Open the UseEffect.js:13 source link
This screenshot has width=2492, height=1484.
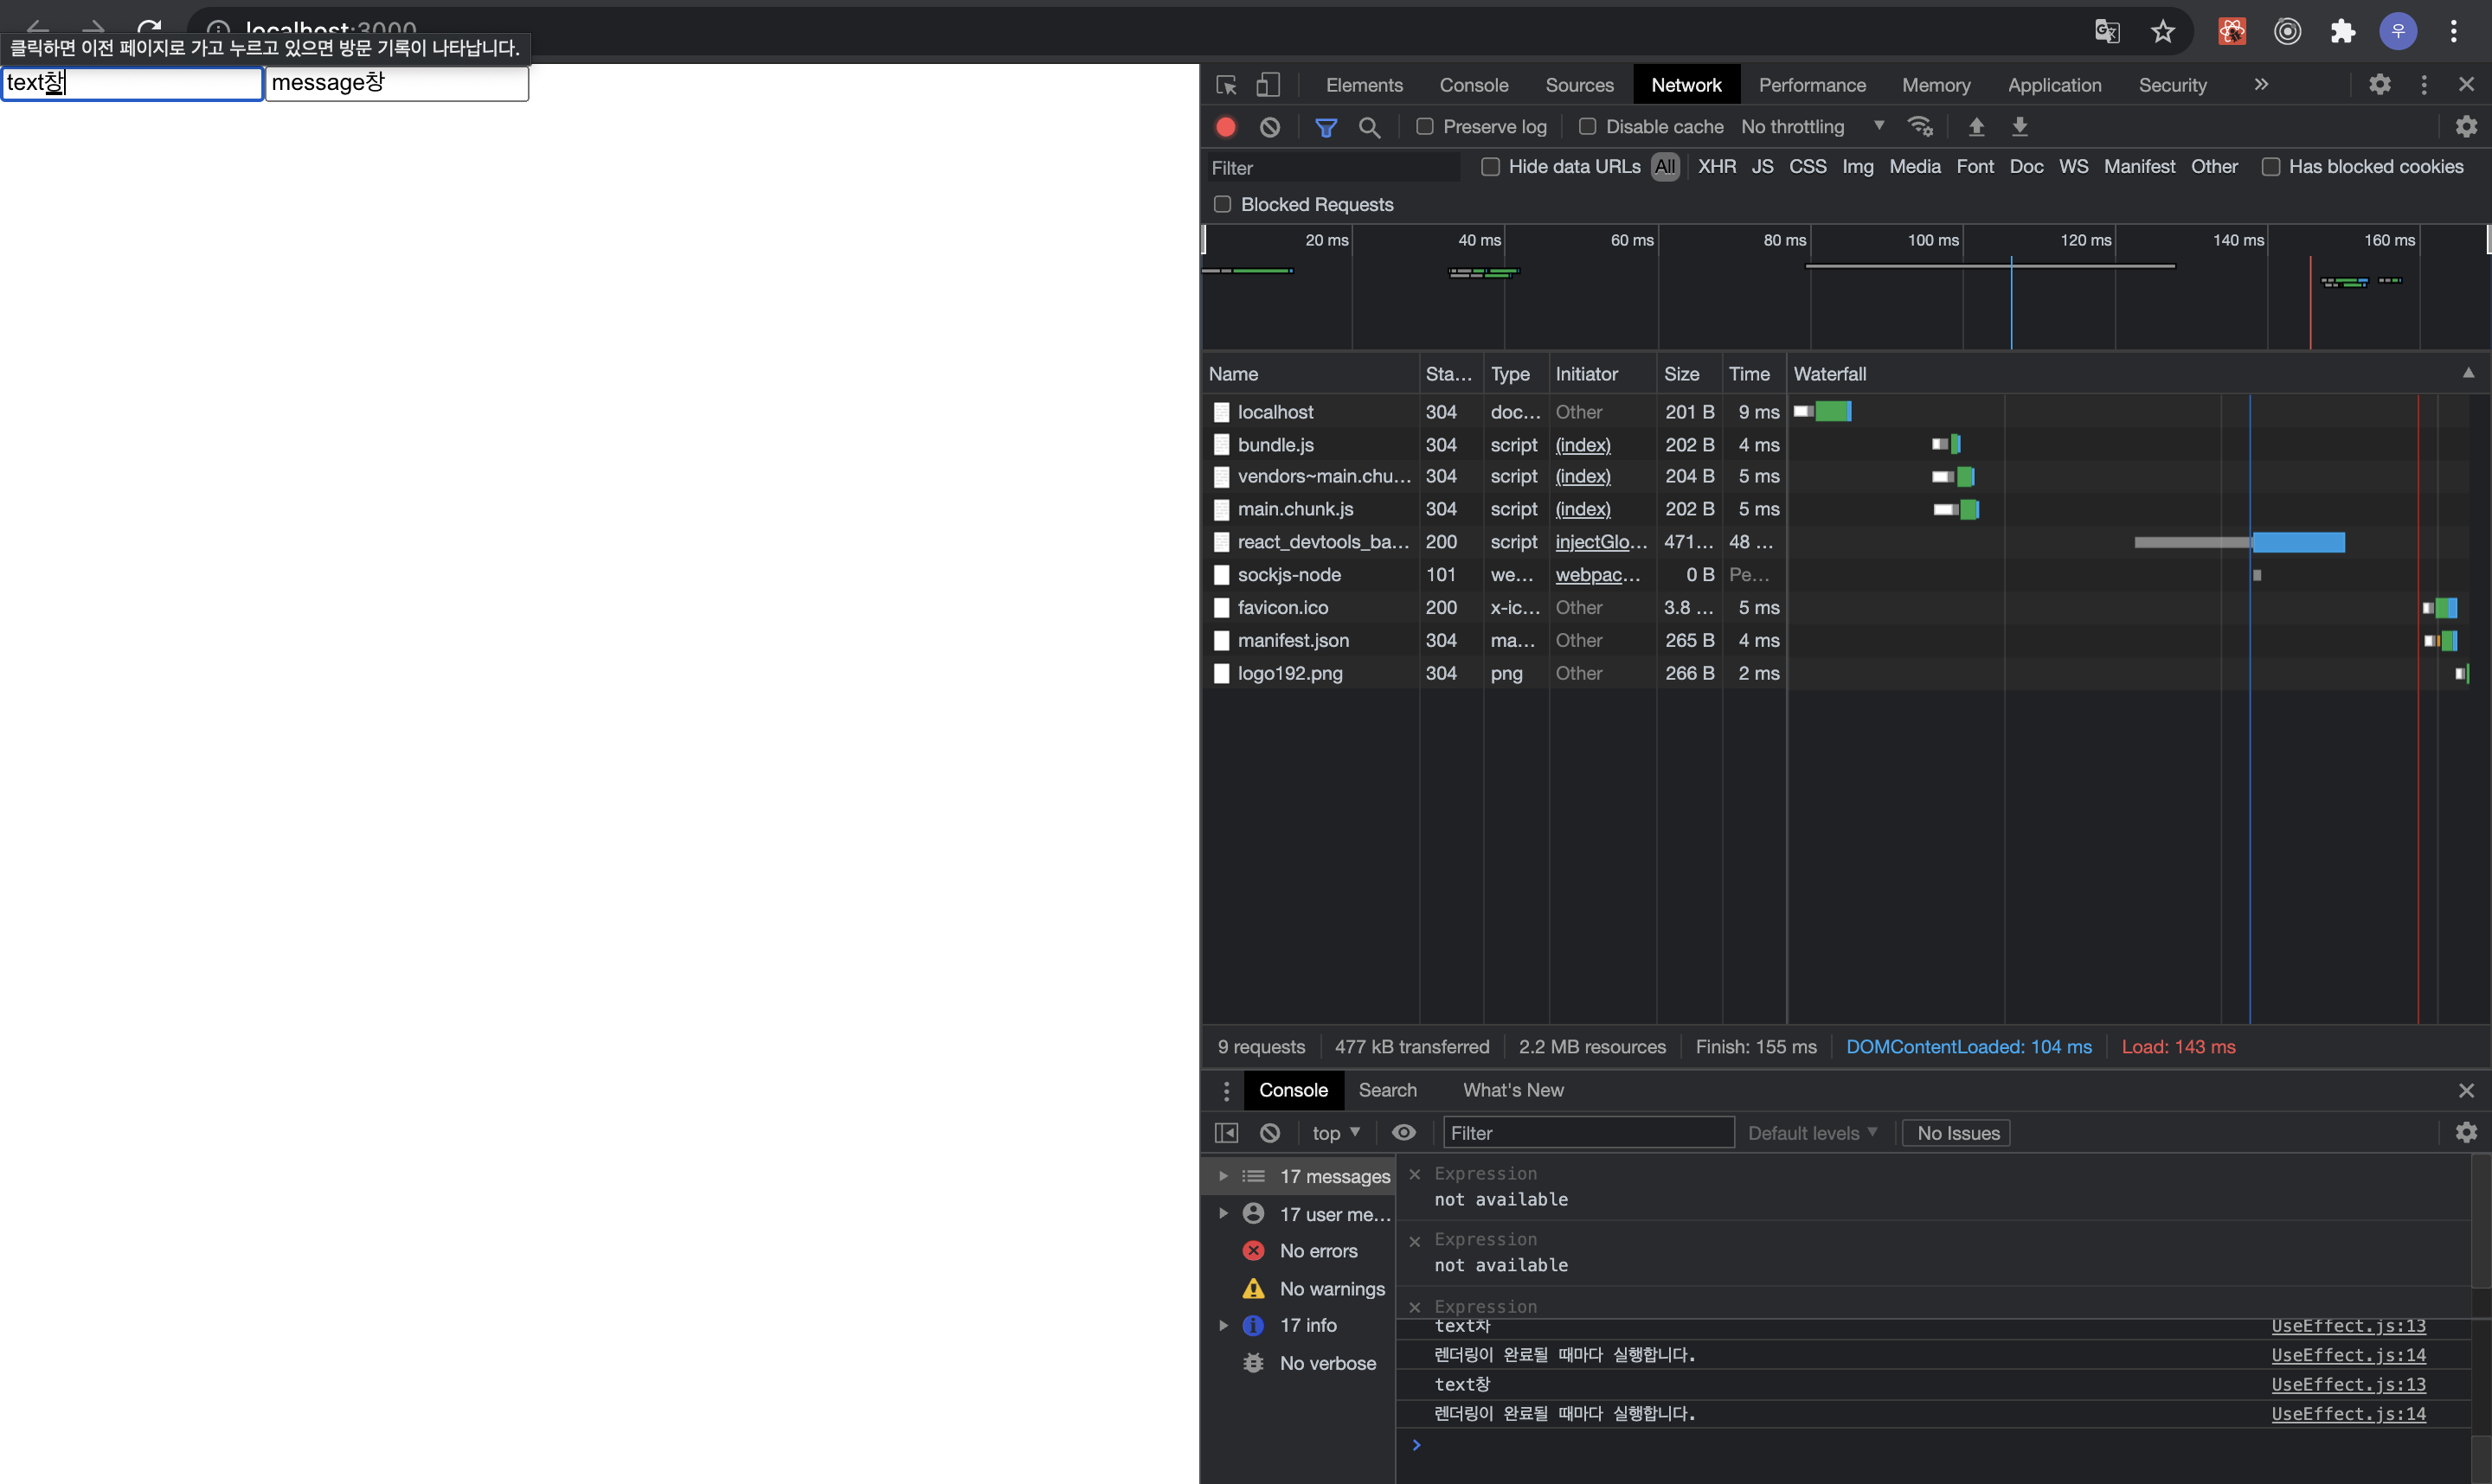pos(2348,1384)
